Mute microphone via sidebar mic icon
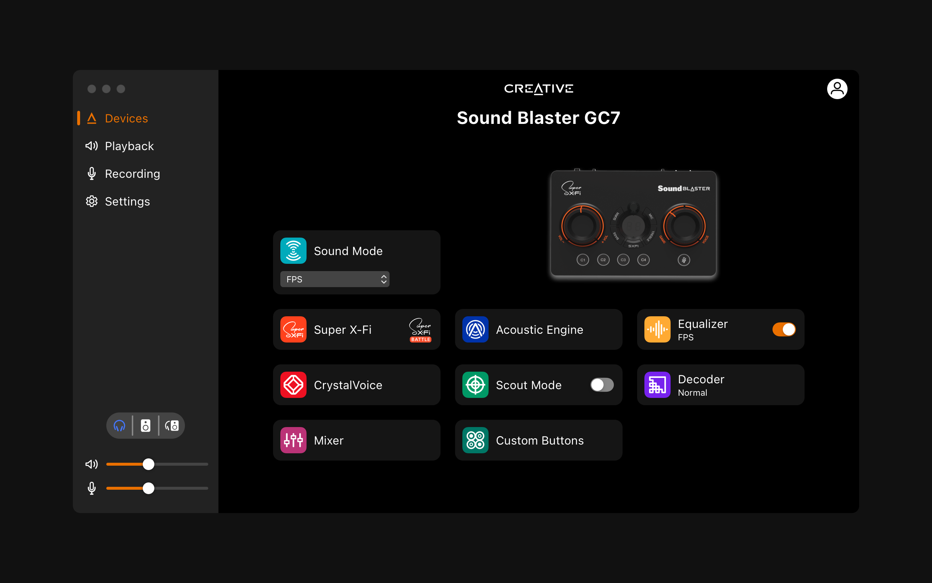The height and width of the screenshot is (583, 932). click(x=92, y=488)
